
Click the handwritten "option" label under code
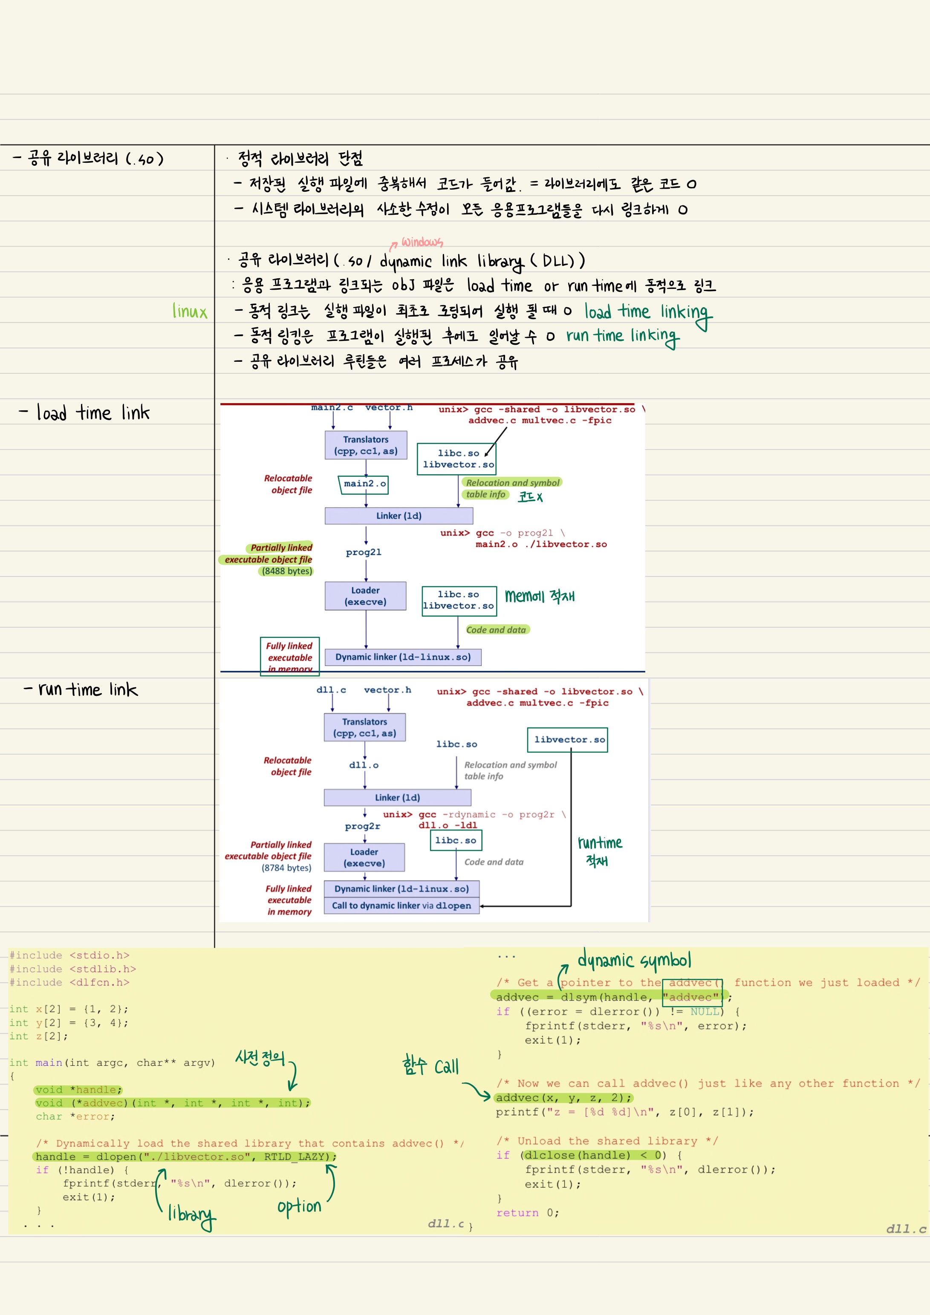pyautogui.click(x=299, y=1206)
